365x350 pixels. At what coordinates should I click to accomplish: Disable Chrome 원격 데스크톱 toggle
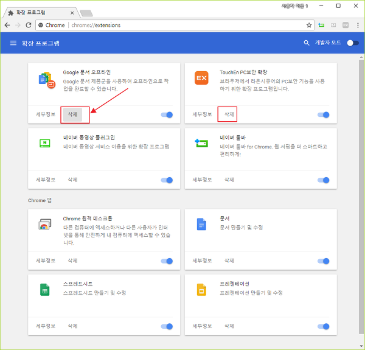tap(167, 261)
